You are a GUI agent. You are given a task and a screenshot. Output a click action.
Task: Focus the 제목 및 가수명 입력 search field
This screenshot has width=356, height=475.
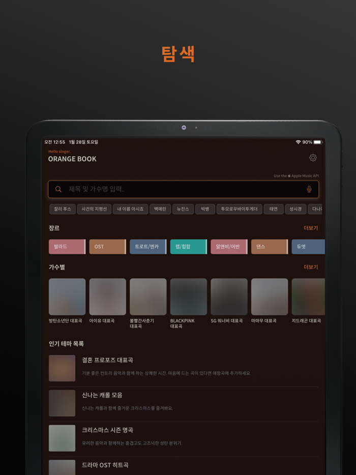tap(183, 189)
